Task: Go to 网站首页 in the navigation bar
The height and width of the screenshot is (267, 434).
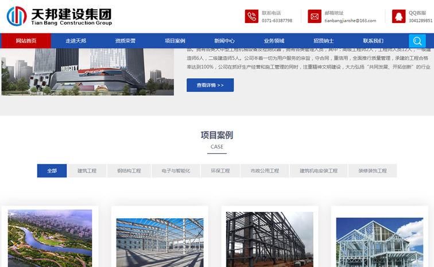Action: click(26, 41)
